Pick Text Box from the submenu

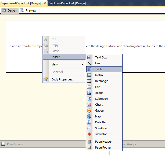[104, 57]
